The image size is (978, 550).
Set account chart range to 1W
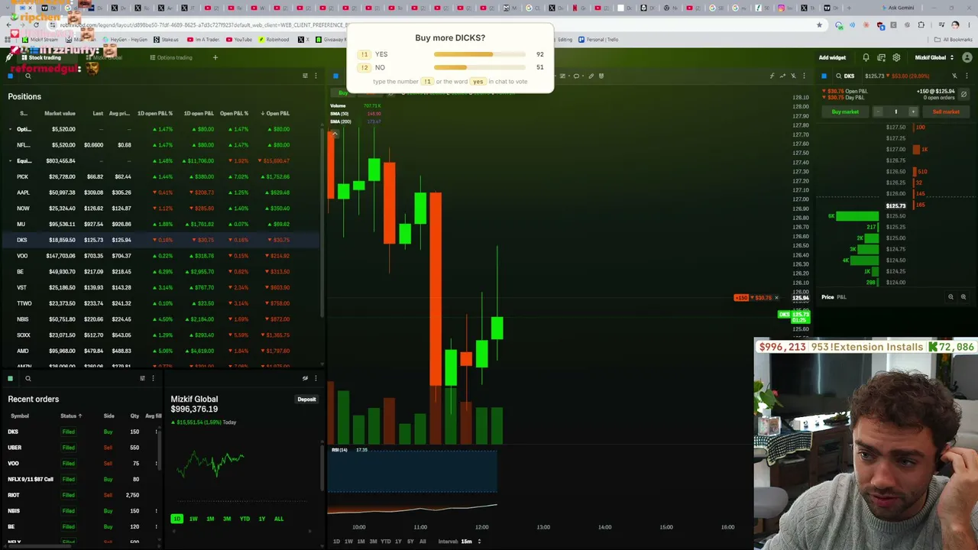(193, 519)
